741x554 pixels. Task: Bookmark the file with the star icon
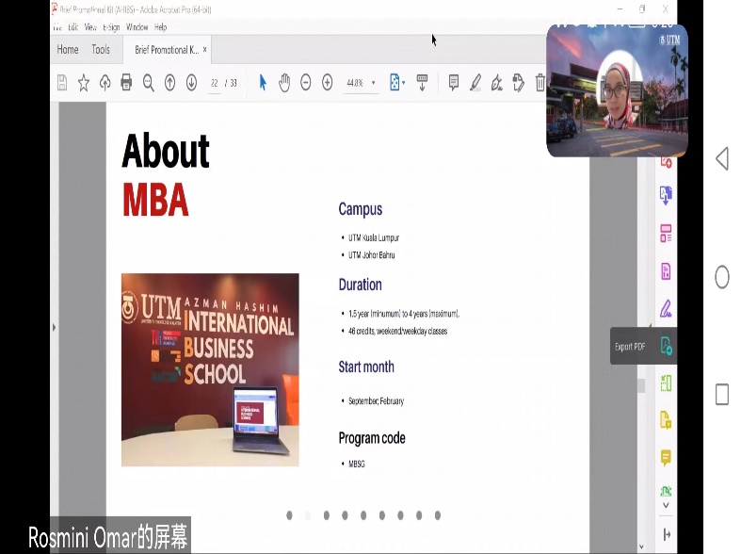[x=84, y=83]
